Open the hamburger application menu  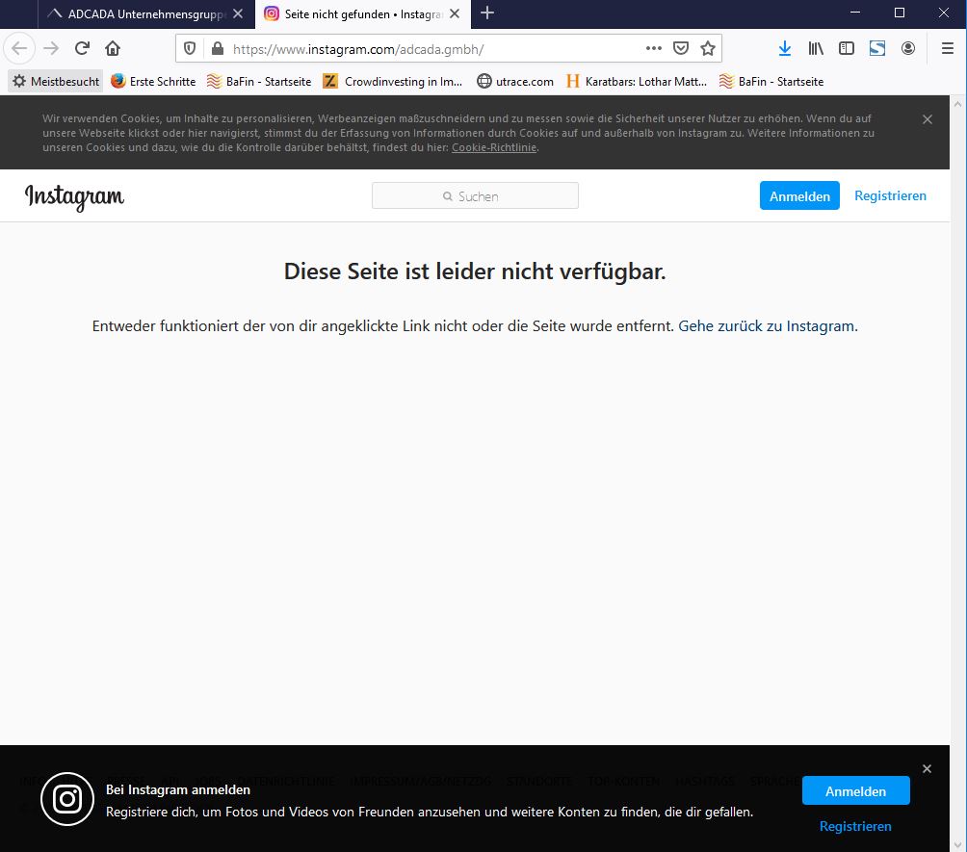(x=948, y=48)
